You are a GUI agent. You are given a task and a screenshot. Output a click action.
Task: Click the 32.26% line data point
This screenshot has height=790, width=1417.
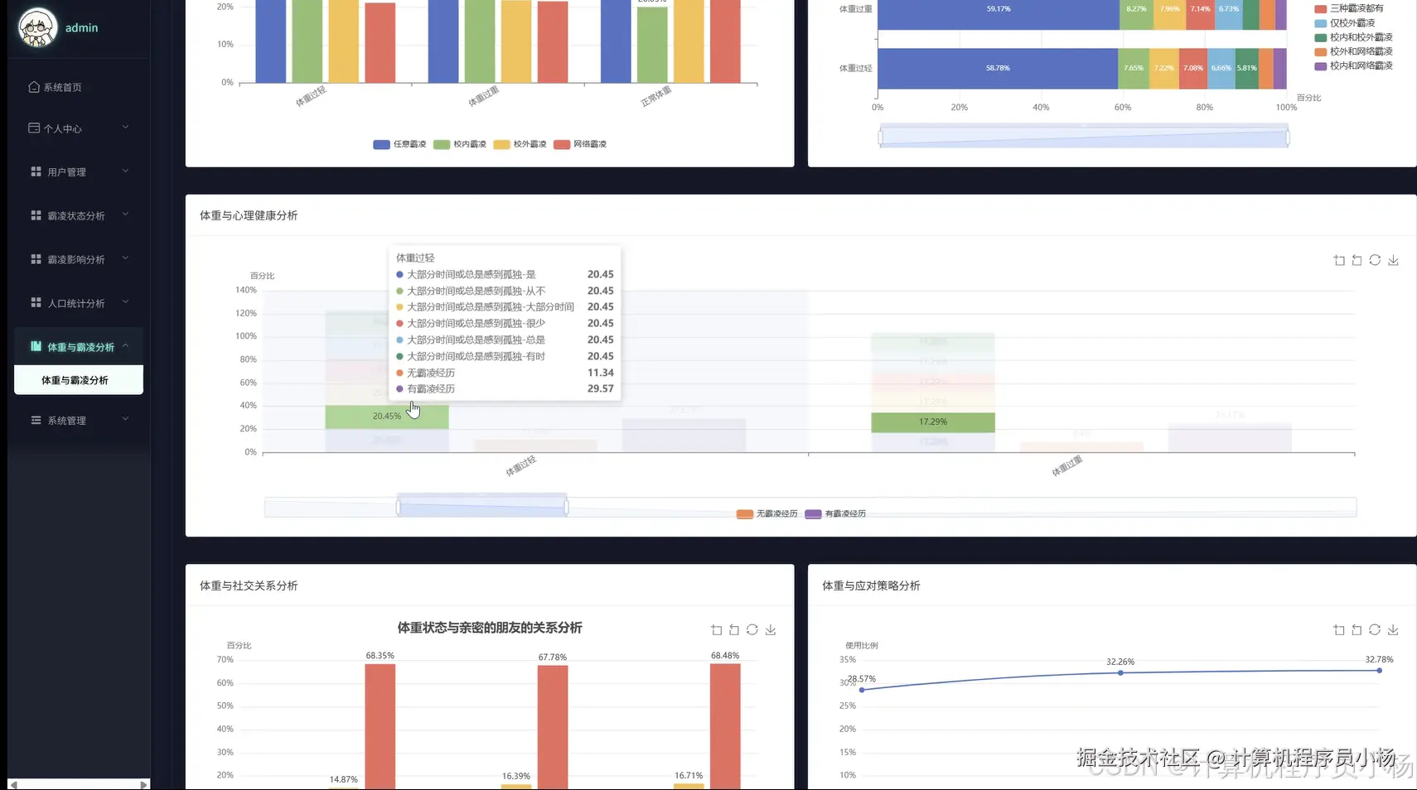[1120, 672]
